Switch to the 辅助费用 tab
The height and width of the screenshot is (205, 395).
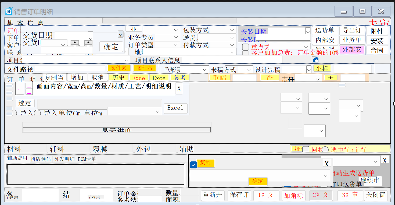point(17,158)
